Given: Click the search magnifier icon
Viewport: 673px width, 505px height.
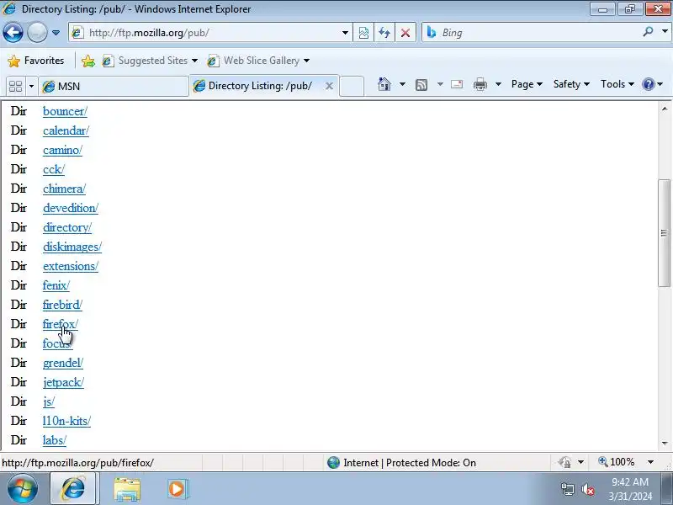Looking at the screenshot, I should coord(648,32).
